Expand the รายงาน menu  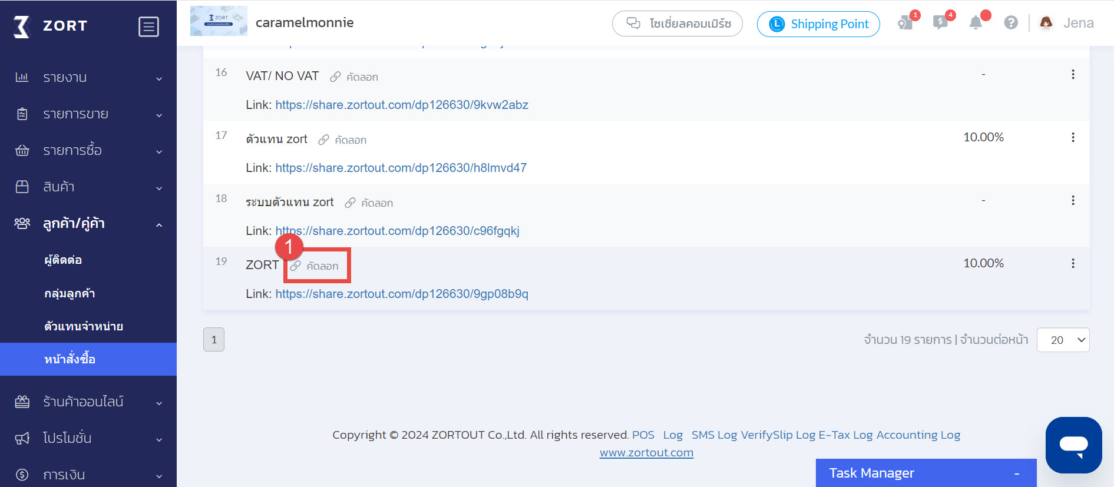[88, 77]
